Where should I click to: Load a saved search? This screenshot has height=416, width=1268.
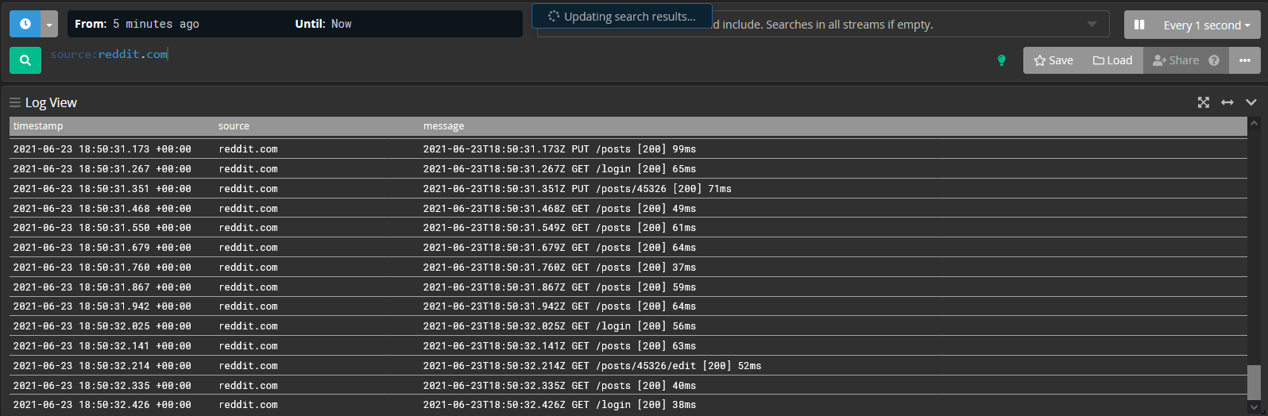(x=1112, y=60)
